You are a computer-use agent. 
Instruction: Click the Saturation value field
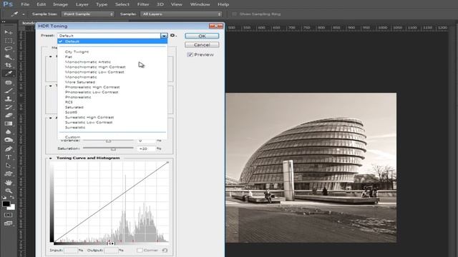tap(146, 148)
